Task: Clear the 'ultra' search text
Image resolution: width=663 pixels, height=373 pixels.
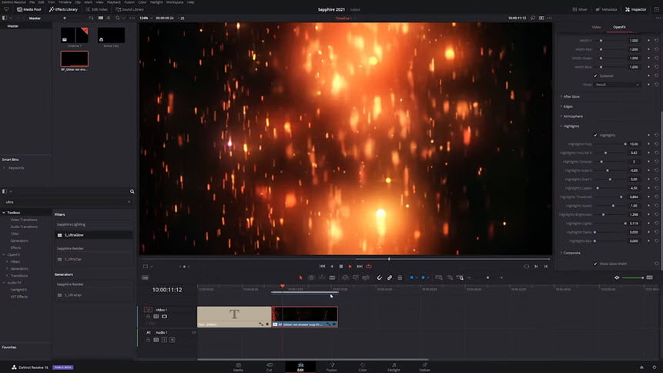Action: (129, 202)
